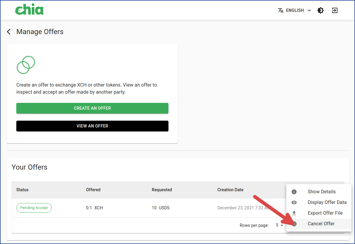Click the eye icon beside Display Offer Data
355x244 pixels.
[294, 202]
